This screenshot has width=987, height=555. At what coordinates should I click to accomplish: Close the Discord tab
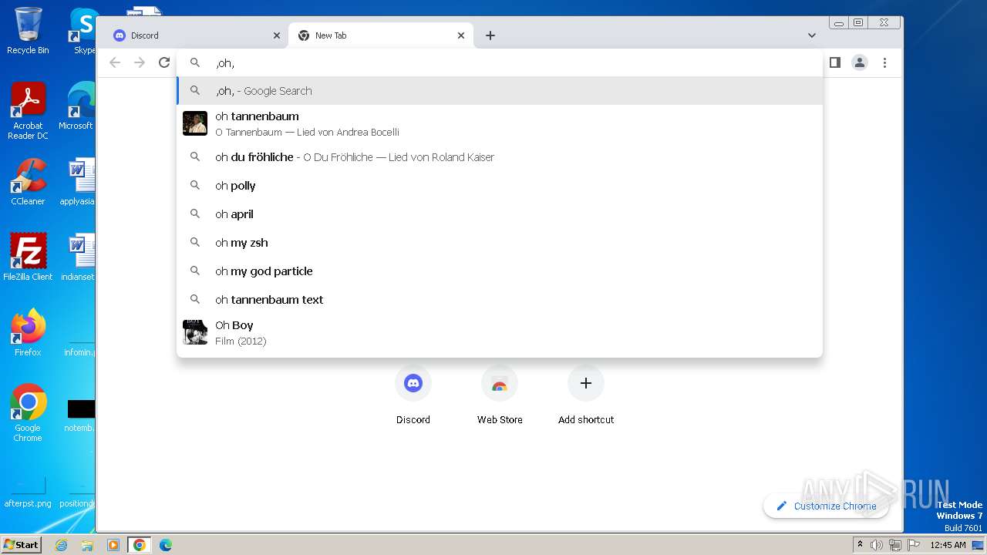click(x=277, y=35)
